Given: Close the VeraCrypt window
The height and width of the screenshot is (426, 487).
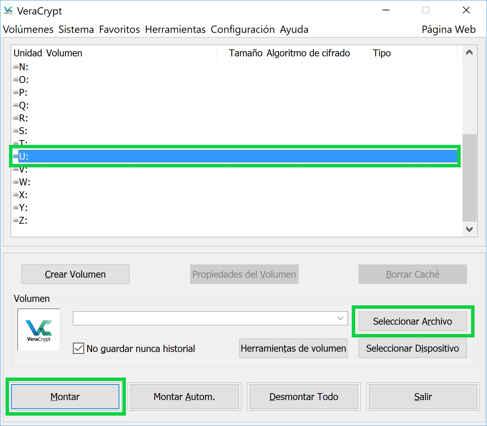Looking at the screenshot, I should pyautogui.click(x=466, y=10).
